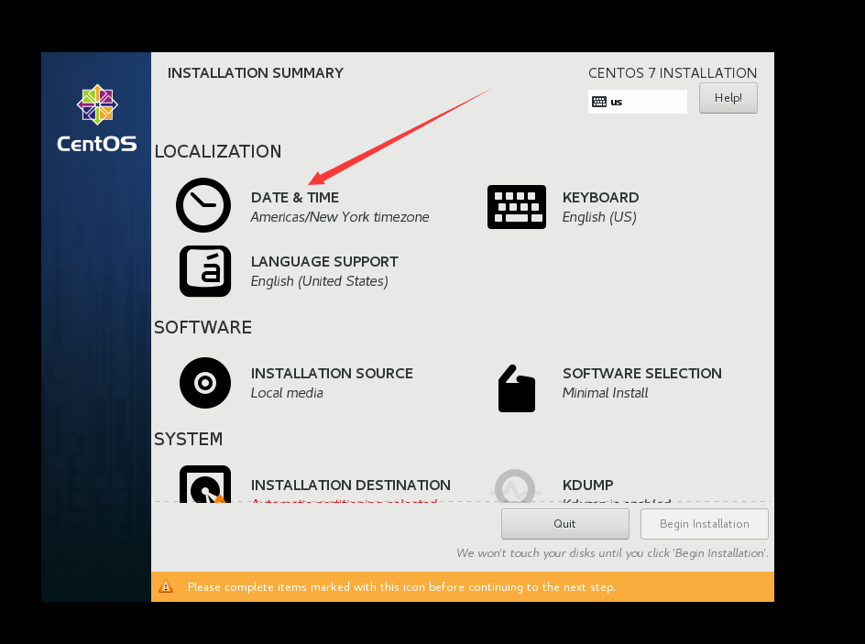Click the Keyboard layout icon
Screen dimensions: 865x644
coord(517,207)
